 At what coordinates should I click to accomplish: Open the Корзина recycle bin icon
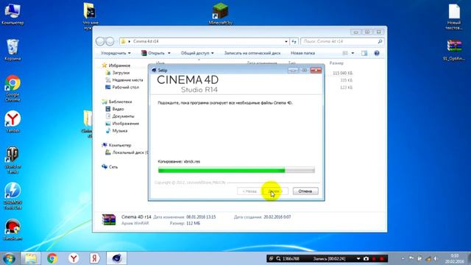pos(13,49)
